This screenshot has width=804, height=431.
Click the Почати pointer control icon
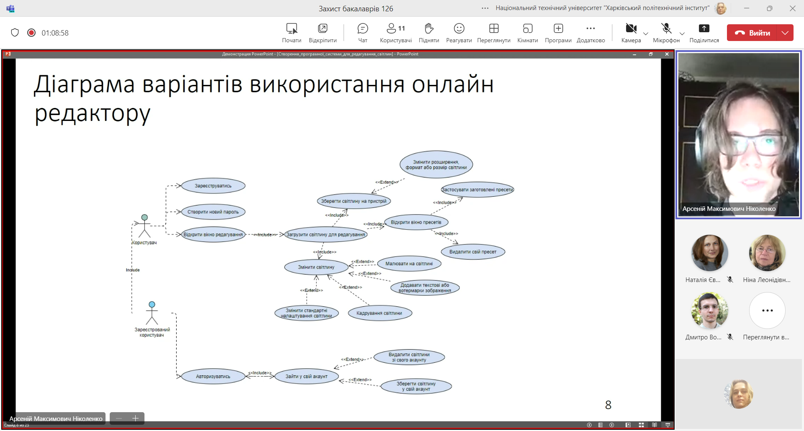(x=291, y=29)
